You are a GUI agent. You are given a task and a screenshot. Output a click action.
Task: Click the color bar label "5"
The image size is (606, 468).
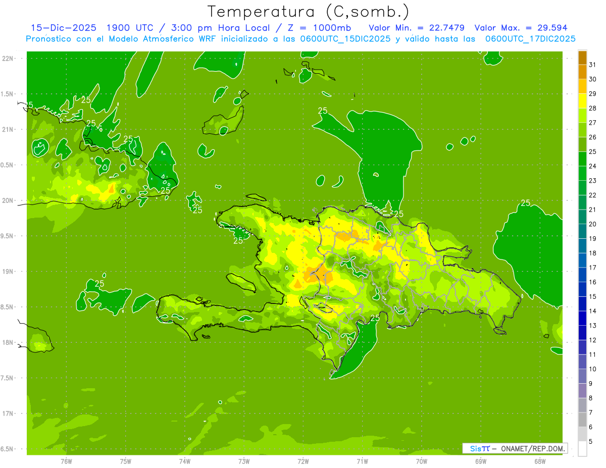click(591, 442)
